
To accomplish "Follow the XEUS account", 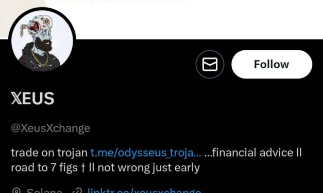I will tap(271, 64).
